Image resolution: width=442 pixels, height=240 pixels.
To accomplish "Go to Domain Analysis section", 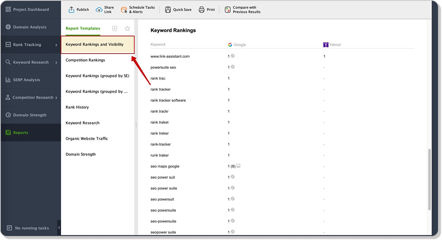I will 31,27.
